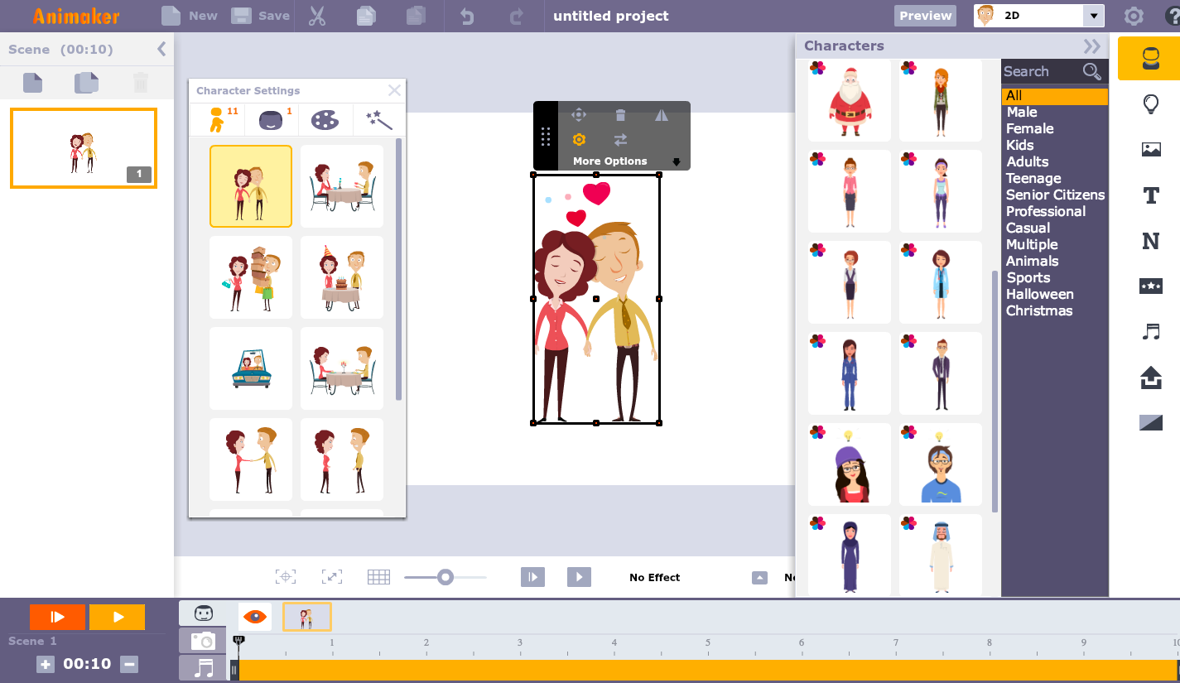Image resolution: width=1180 pixels, height=683 pixels.
Task: Select the Female character category
Action: pos(1029,128)
